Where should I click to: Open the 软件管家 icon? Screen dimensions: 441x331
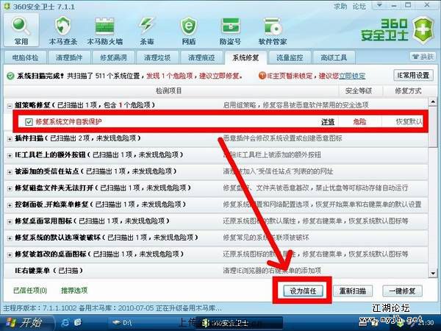point(273,30)
